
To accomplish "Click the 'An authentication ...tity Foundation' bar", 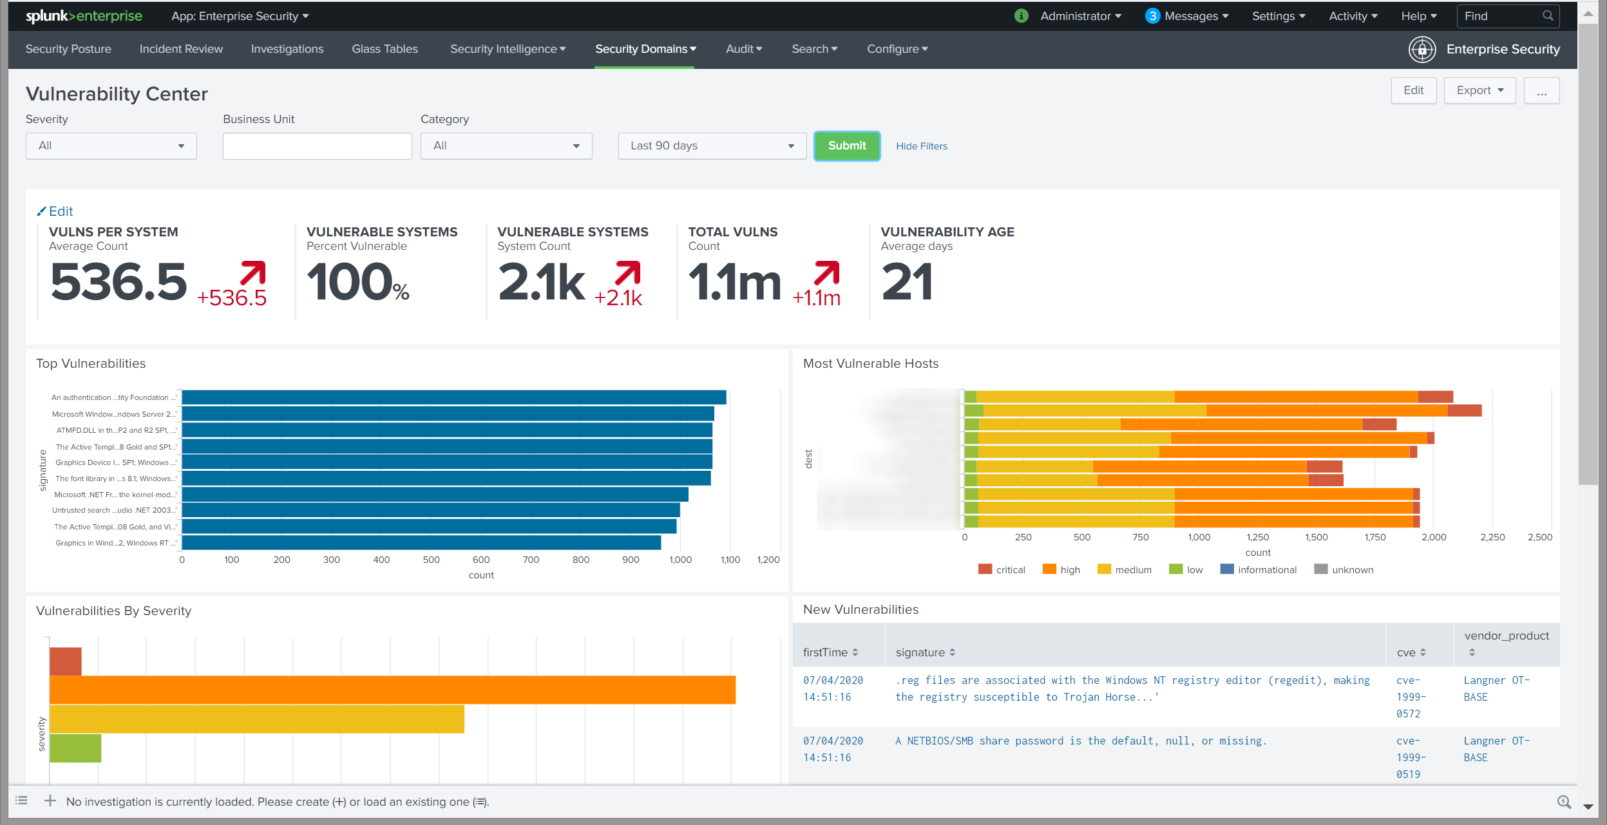I will pos(454,397).
